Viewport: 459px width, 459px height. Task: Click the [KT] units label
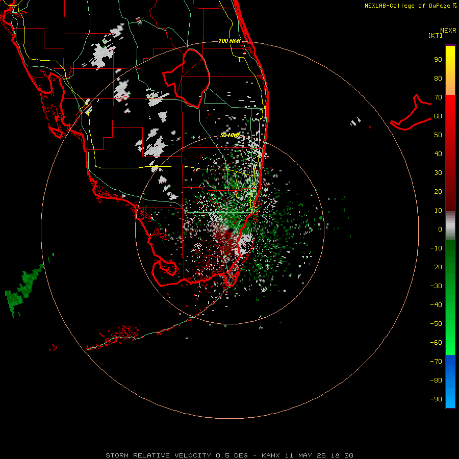point(436,35)
